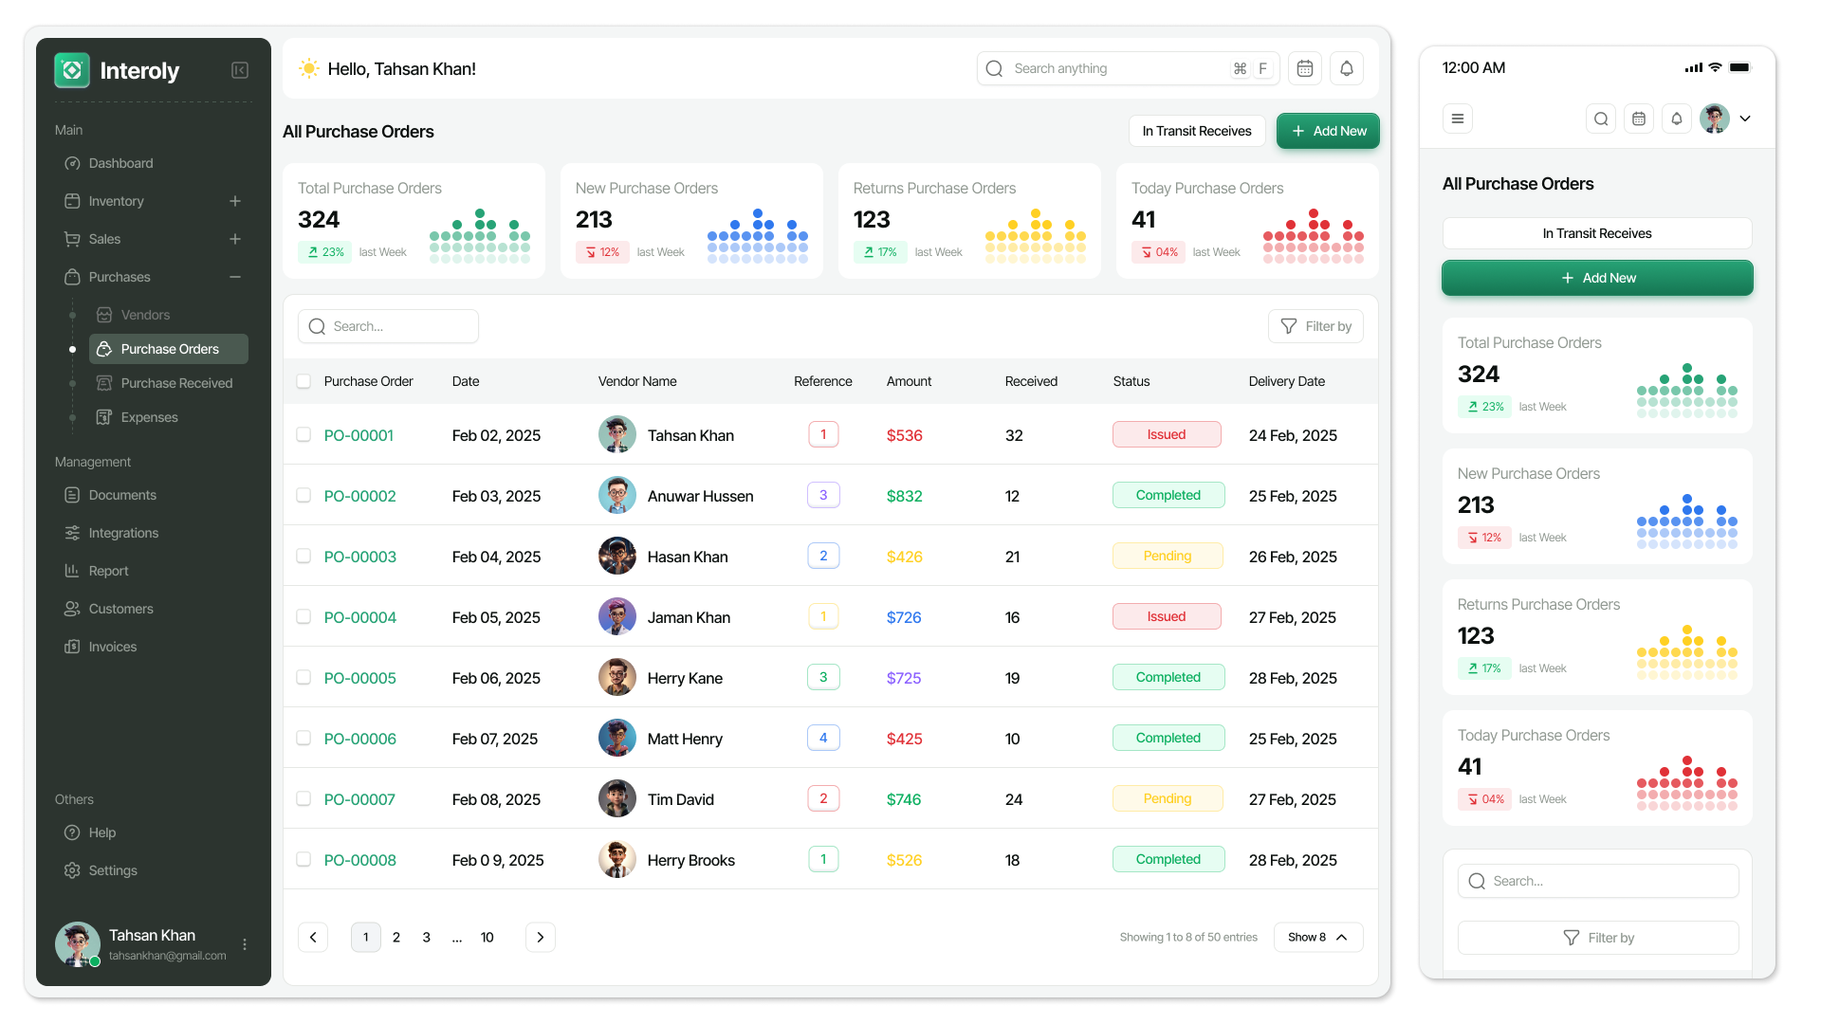Click the red Issued status badge for PO-00004
Viewport: 1821px width, 1024px height.
[1166, 616]
